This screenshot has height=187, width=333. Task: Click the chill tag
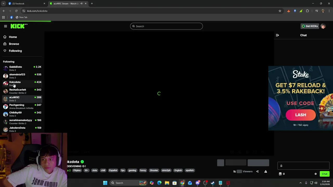pyautogui.click(x=103, y=170)
